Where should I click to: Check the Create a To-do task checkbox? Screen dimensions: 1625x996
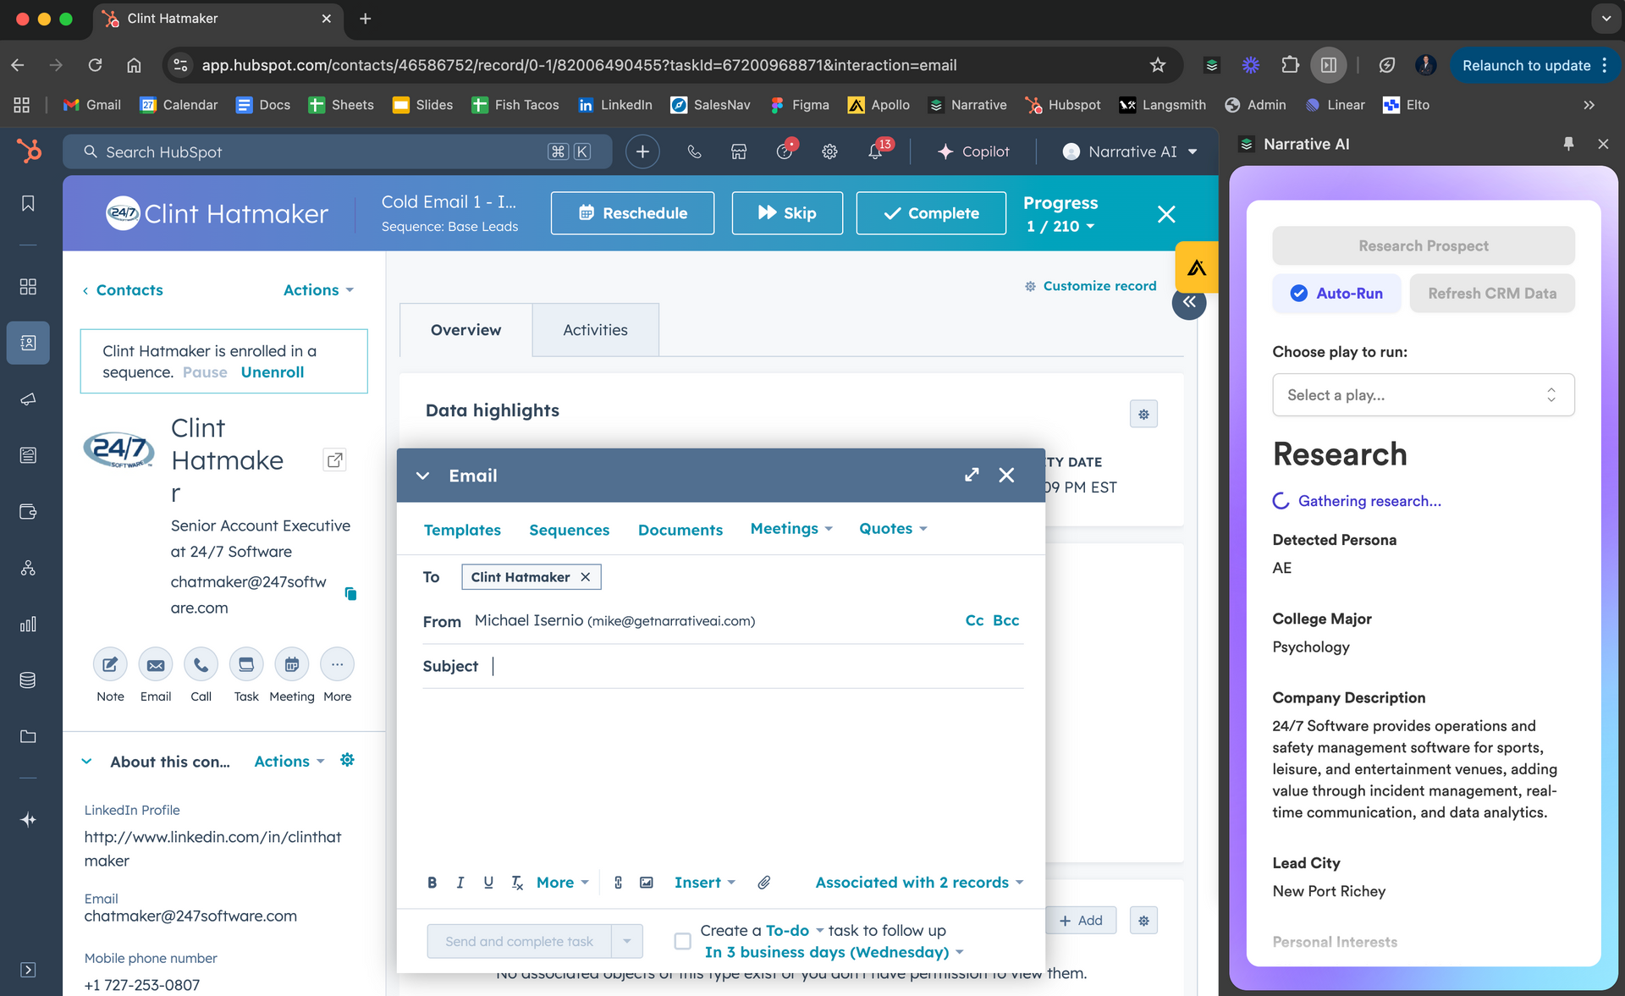click(x=682, y=941)
